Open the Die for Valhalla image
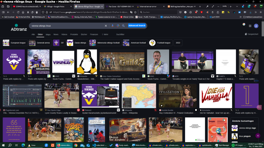This screenshot has height=148, width=264. tap(216, 96)
